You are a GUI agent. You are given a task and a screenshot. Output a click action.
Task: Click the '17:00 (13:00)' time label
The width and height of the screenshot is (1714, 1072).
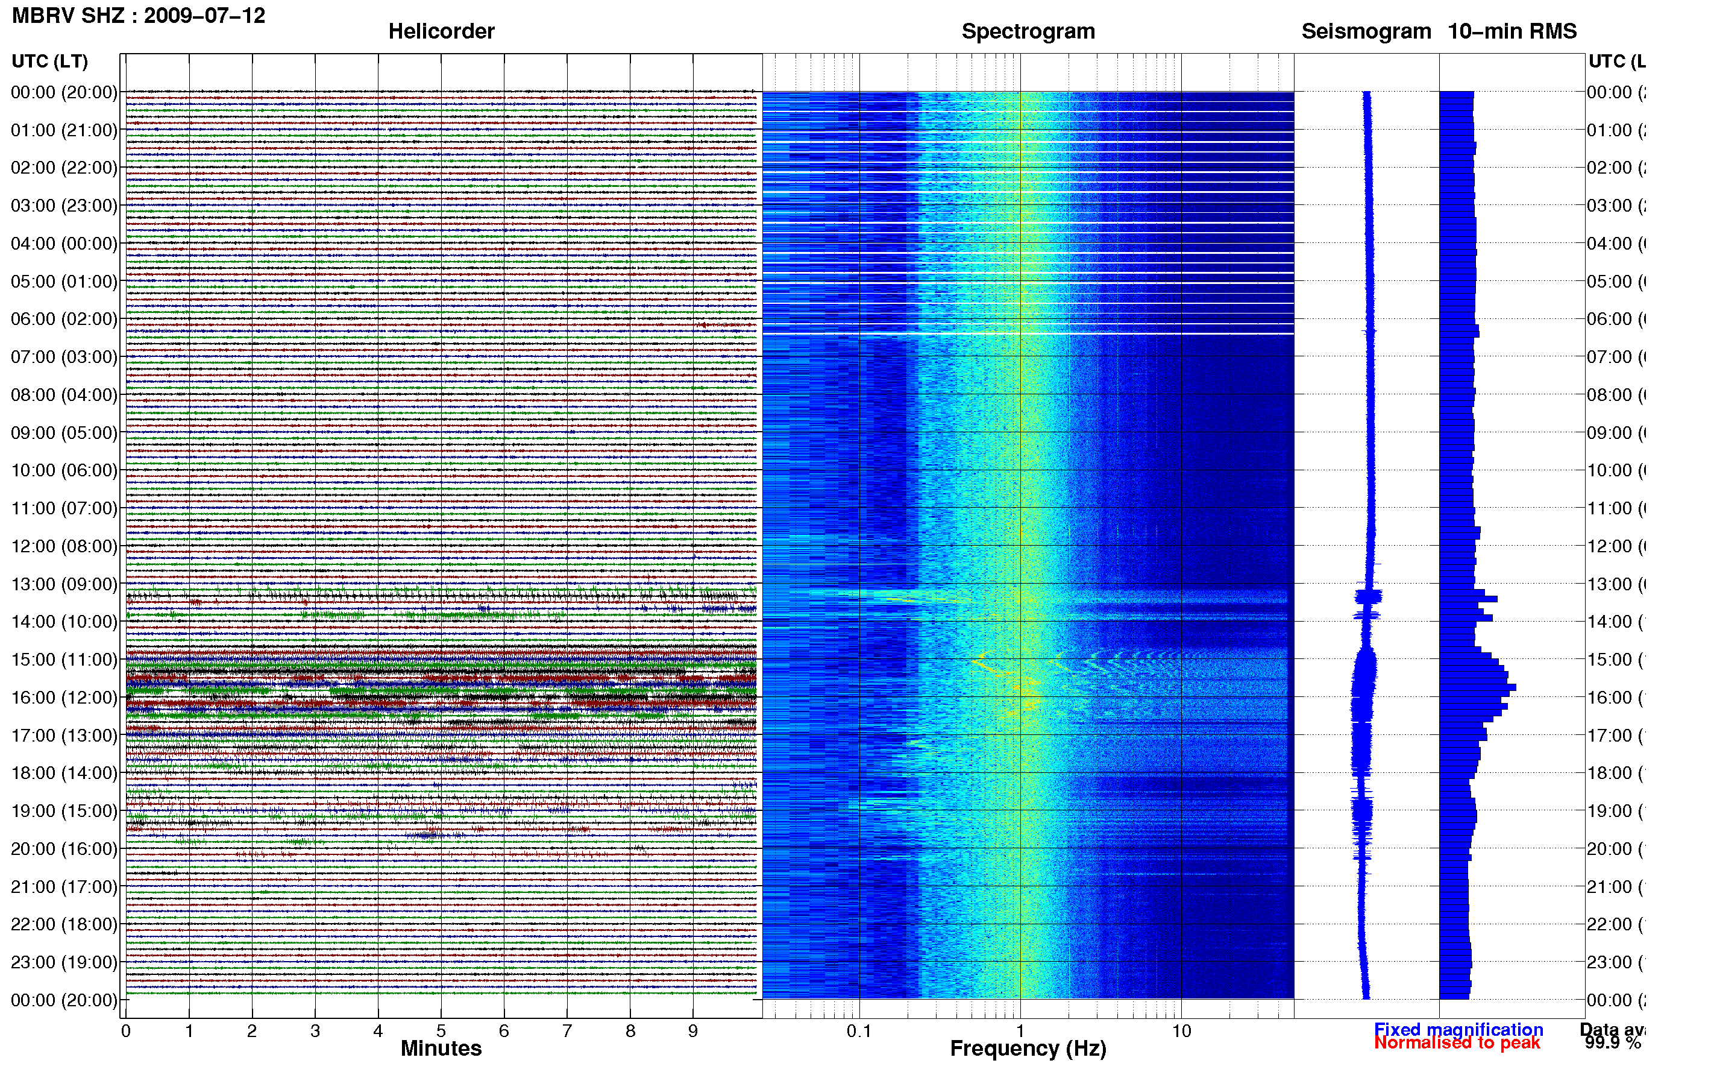(64, 735)
